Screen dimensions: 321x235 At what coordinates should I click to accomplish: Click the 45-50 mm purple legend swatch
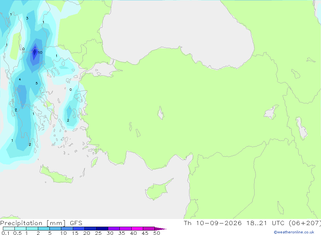[149, 229]
